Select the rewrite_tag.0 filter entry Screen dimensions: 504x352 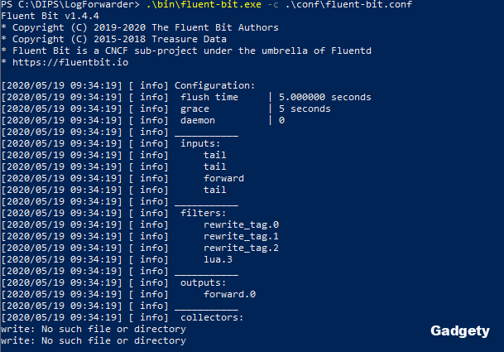tap(241, 224)
